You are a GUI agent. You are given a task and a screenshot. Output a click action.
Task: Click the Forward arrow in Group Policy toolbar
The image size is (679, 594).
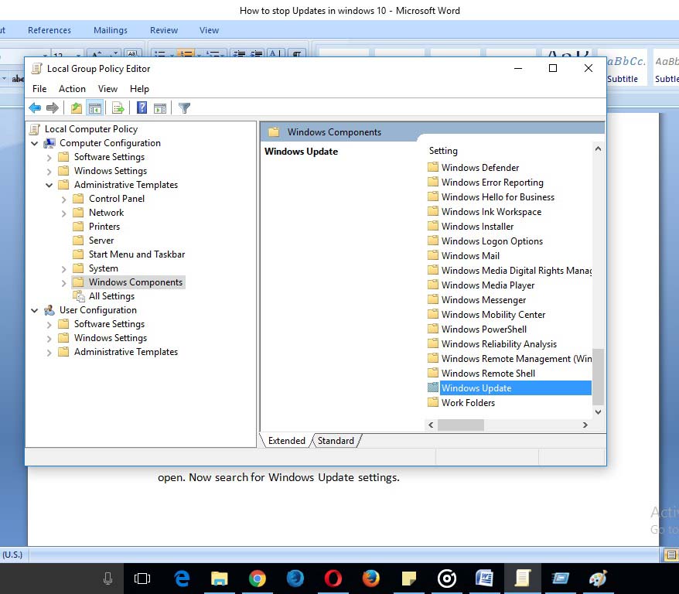click(53, 108)
